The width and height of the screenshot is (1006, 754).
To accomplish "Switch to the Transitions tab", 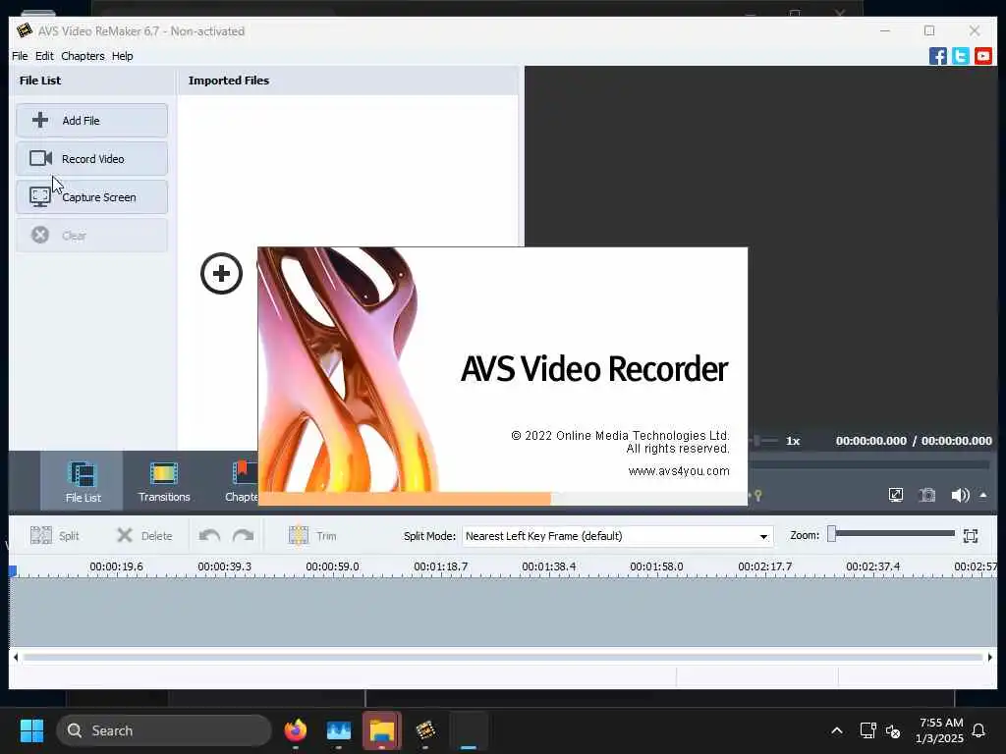I will click(x=164, y=481).
